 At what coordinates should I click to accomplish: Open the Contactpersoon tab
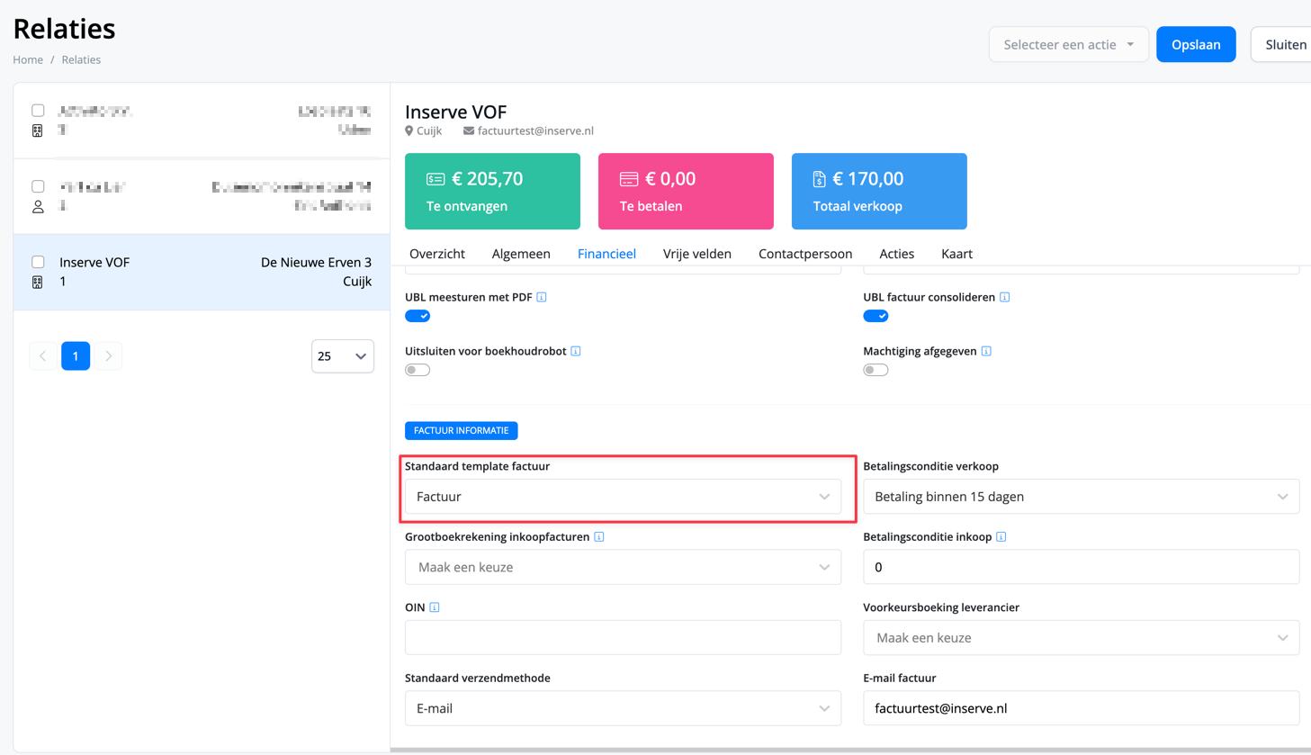[x=804, y=254]
